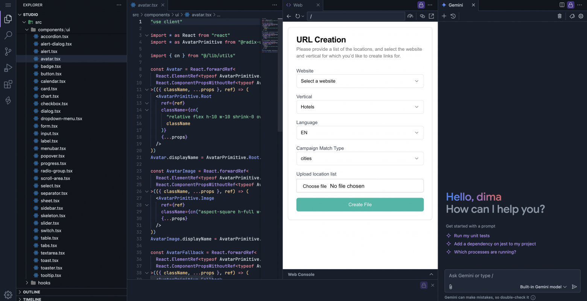Delete Gemini chat using trash icon
Screen dimensions: 587x301
[560, 16]
